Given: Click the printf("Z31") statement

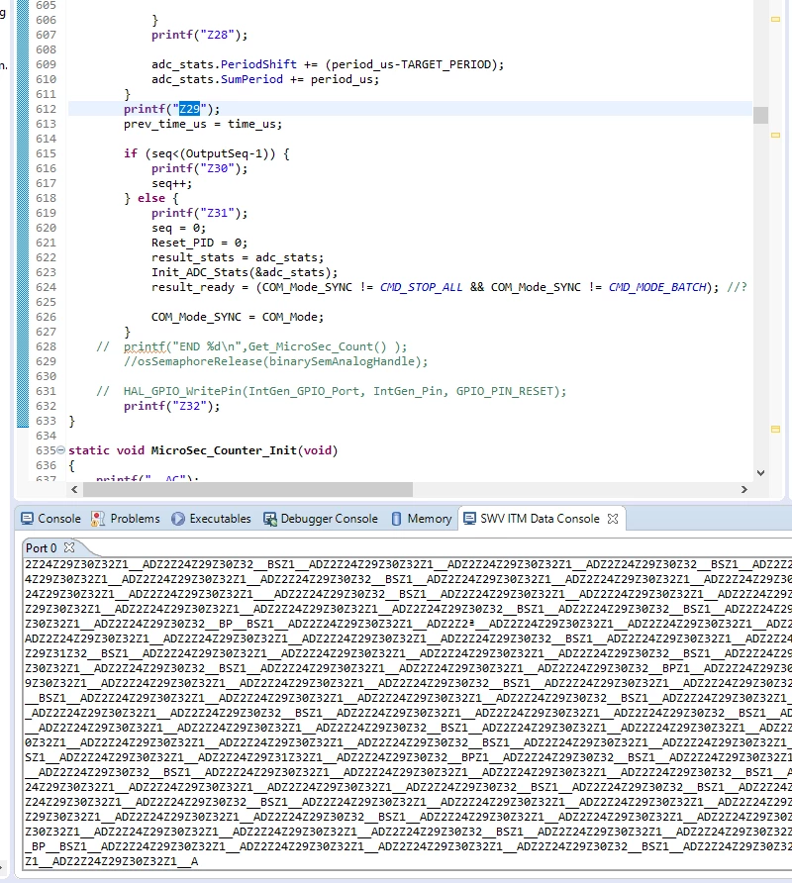Looking at the screenshot, I should [199, 213].
